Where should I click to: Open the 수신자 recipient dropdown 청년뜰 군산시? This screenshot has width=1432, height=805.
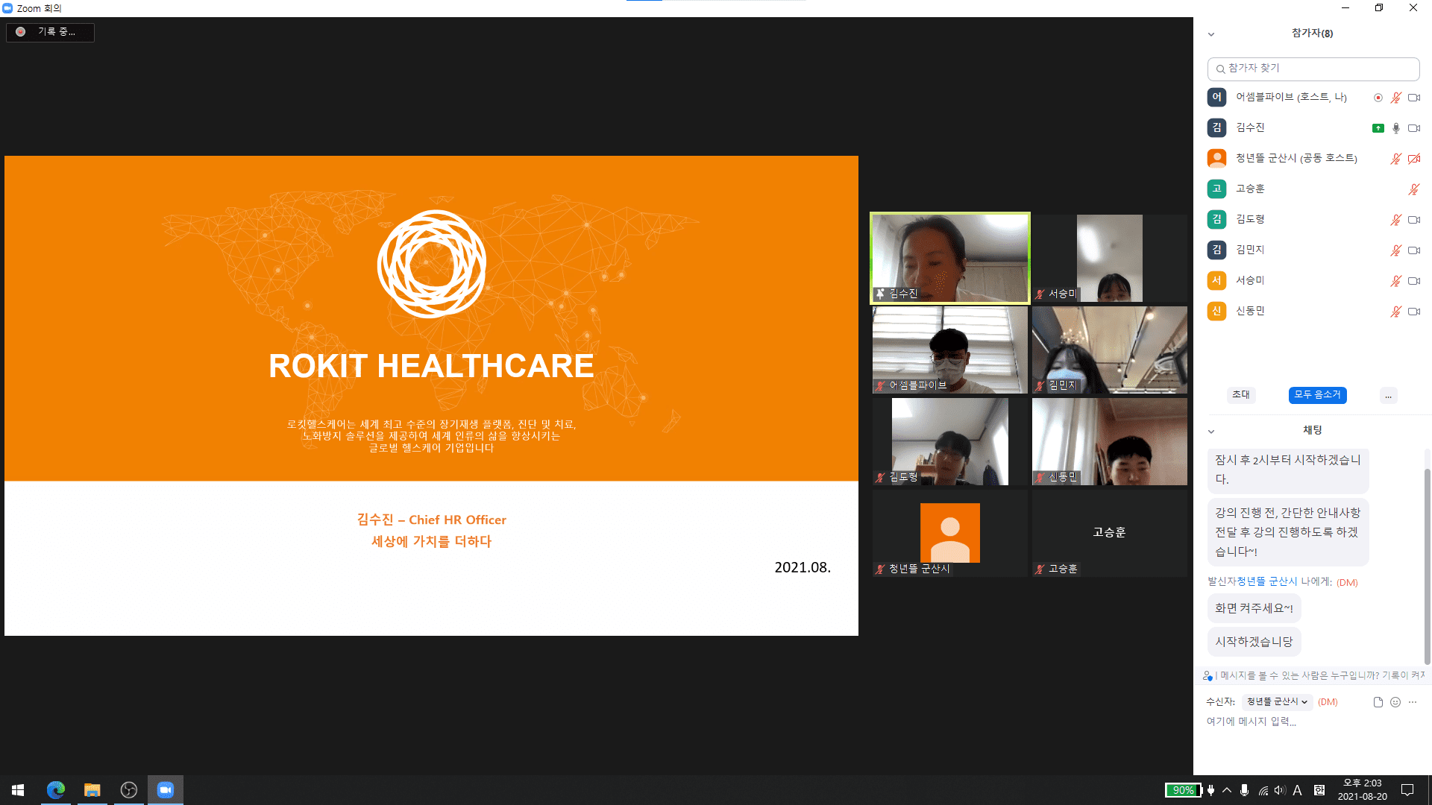(x=1277, y=702)
